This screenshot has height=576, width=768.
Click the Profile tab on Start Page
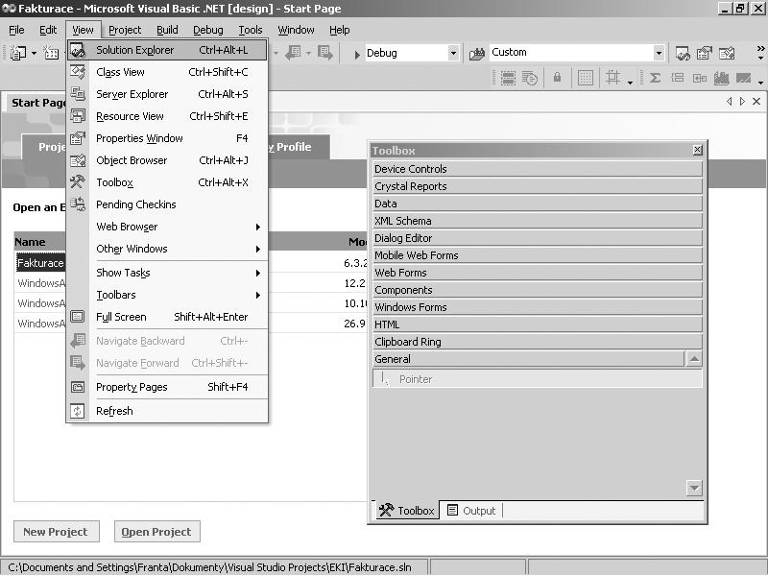pyautogui.click(x=299, y=147)
